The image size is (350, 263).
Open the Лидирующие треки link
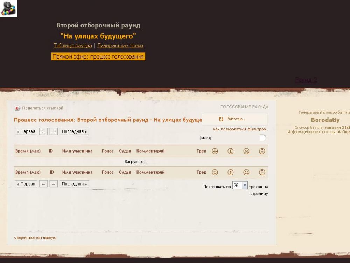pos(120,46)
